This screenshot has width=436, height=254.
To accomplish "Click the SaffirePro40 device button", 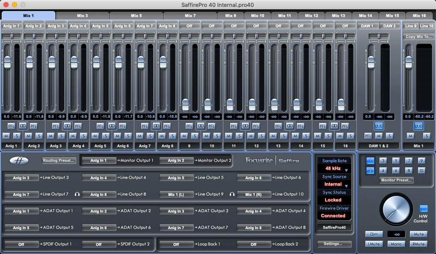I will tap(334, 228).
